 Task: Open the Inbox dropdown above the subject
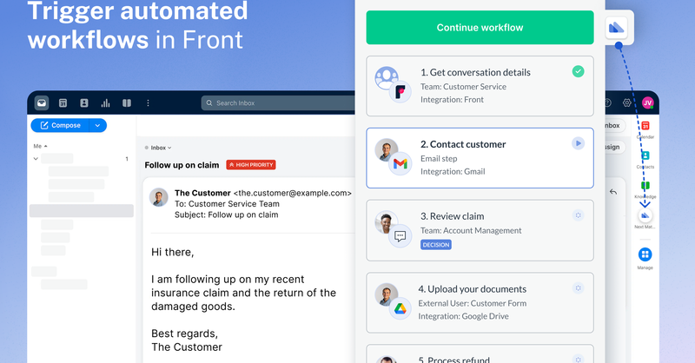[158, 148]
